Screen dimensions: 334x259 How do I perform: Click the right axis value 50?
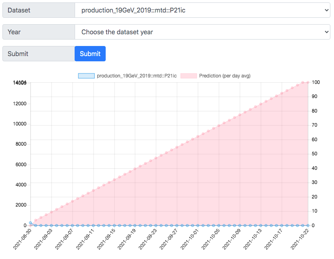pos(314,154)
